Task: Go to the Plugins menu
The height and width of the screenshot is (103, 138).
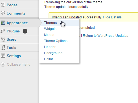Action: click(13, 31)
